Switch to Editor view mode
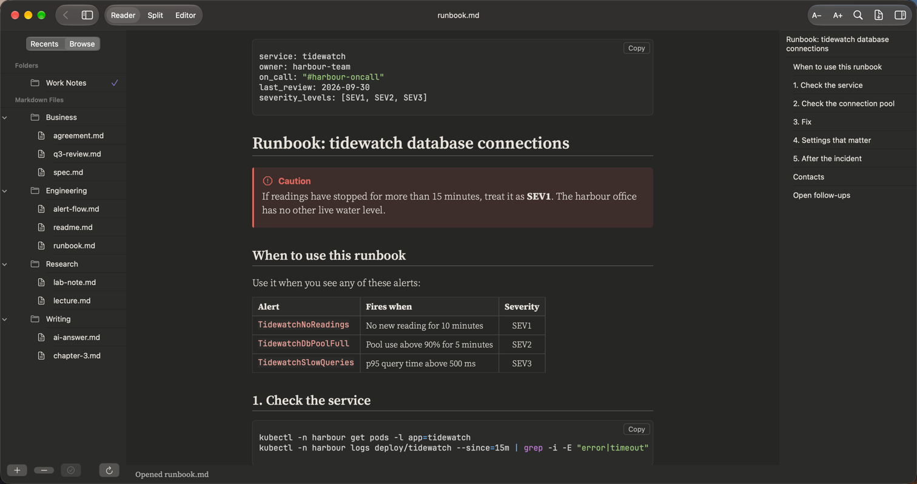The width and height of the screenshot is (917, 484). pos(186,15)
